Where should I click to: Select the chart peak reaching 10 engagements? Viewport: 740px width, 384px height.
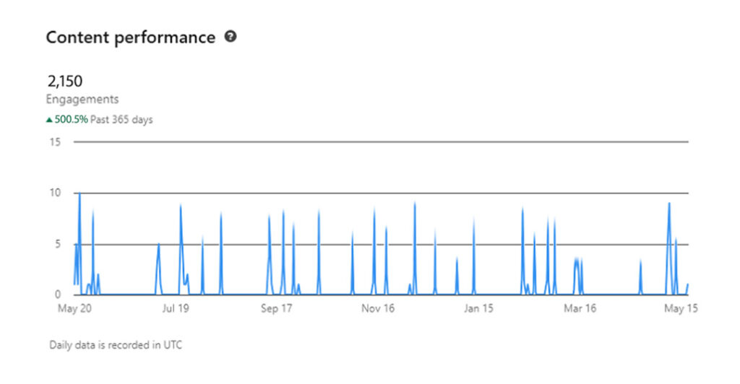[x=79, y=194]
